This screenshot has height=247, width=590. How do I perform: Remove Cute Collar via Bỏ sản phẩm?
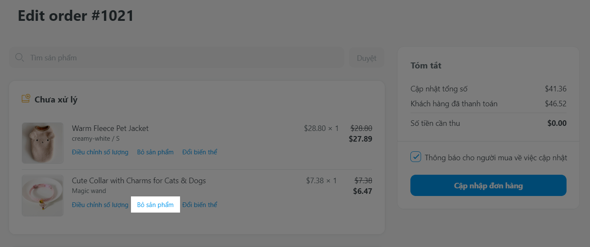click(155, 205)
